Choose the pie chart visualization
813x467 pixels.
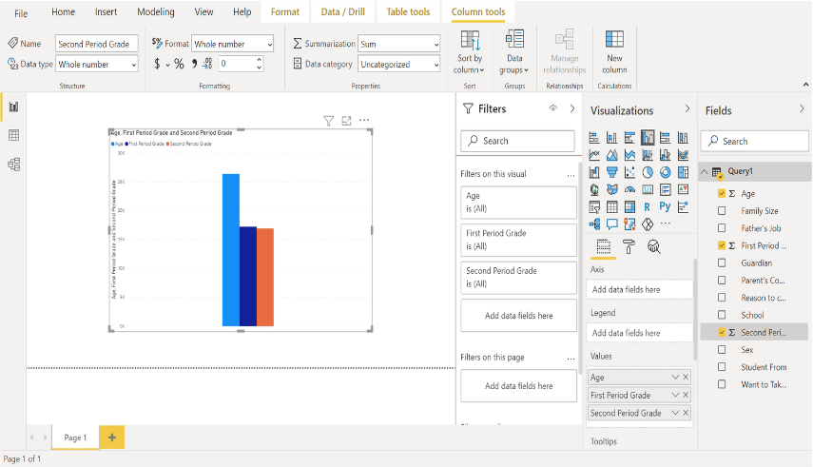click(647, 172)
